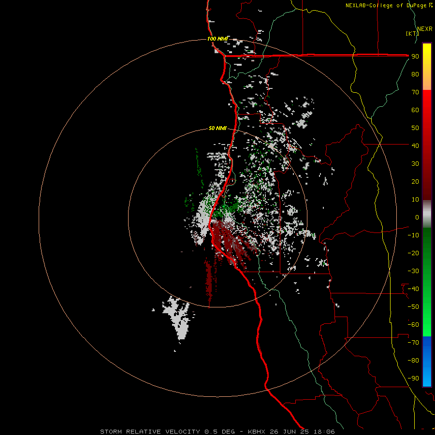Image resolution: width=435 pixels, height=435 pixels.
Task: Click the -20 scale label
Action: pos(413,253)
